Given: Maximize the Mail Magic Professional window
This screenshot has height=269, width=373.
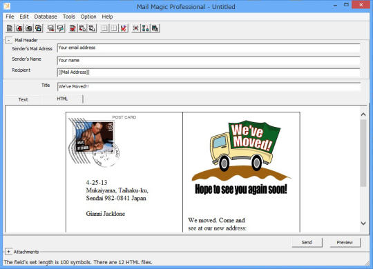Looking at the screenshot, I should [x=346, y=5].
